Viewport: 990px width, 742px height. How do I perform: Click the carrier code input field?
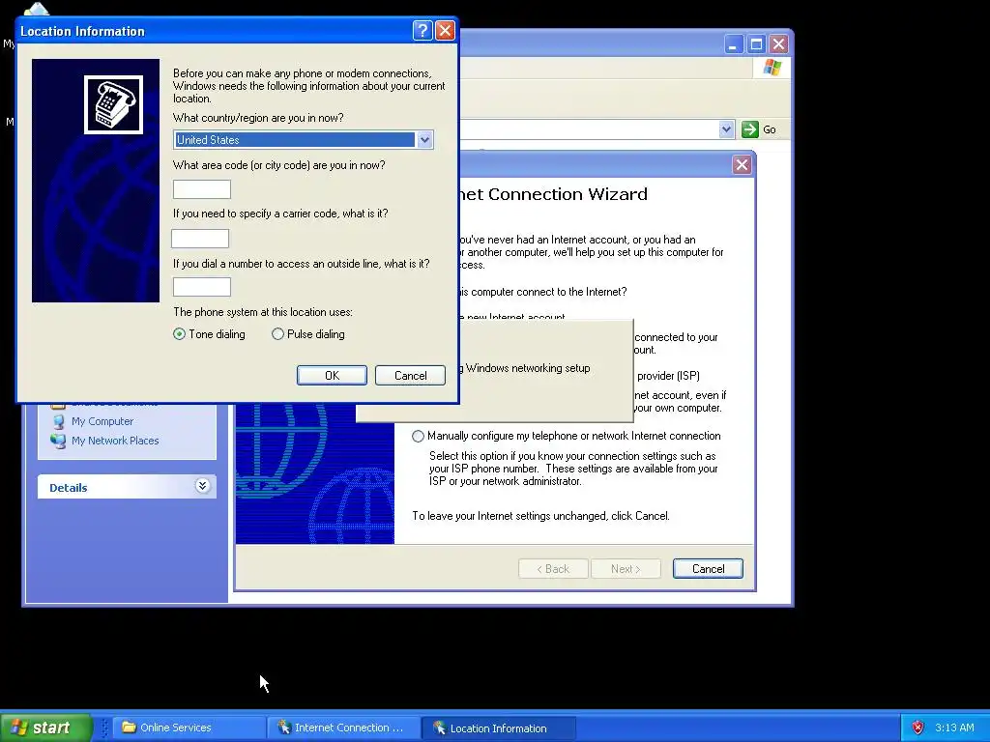click(200, 239)
